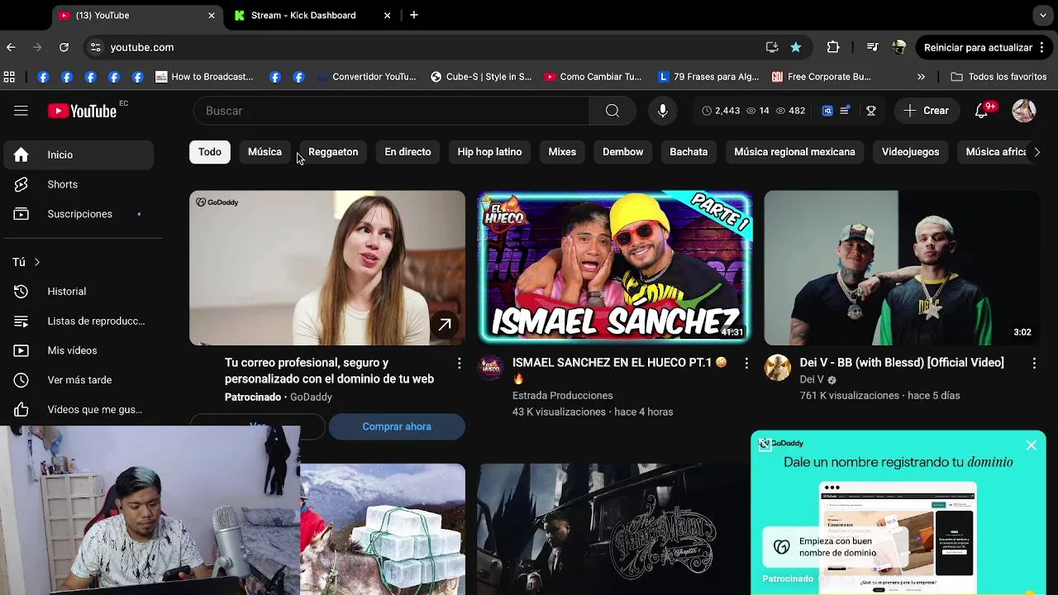The height and width of the screenshot is (595, 1058).
Task: Open the options menu for the GoDaddy ad
Action: pos(459,364)
